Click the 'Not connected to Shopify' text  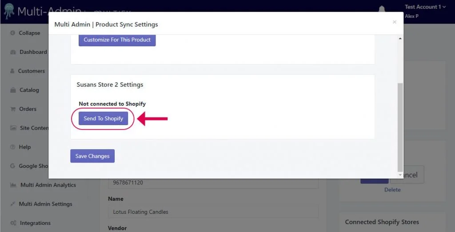coord(112,104)
